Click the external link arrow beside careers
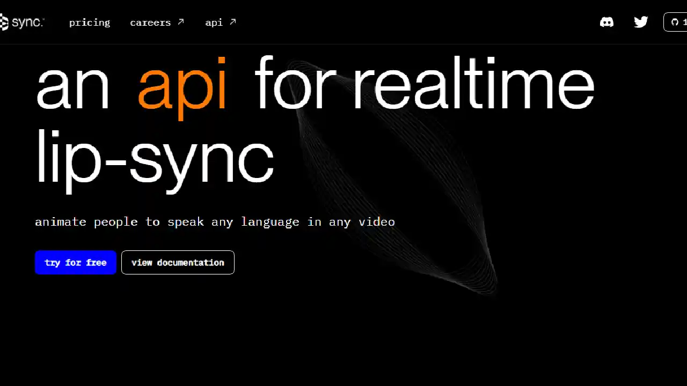 click(x=180, y=21)
